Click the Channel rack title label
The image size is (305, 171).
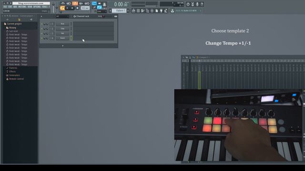tap(82, 16)
